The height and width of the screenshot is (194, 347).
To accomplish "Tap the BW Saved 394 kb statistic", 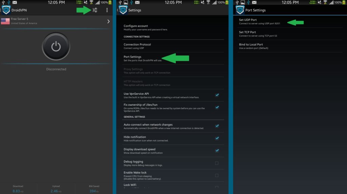I will click(x=94, y=189).
